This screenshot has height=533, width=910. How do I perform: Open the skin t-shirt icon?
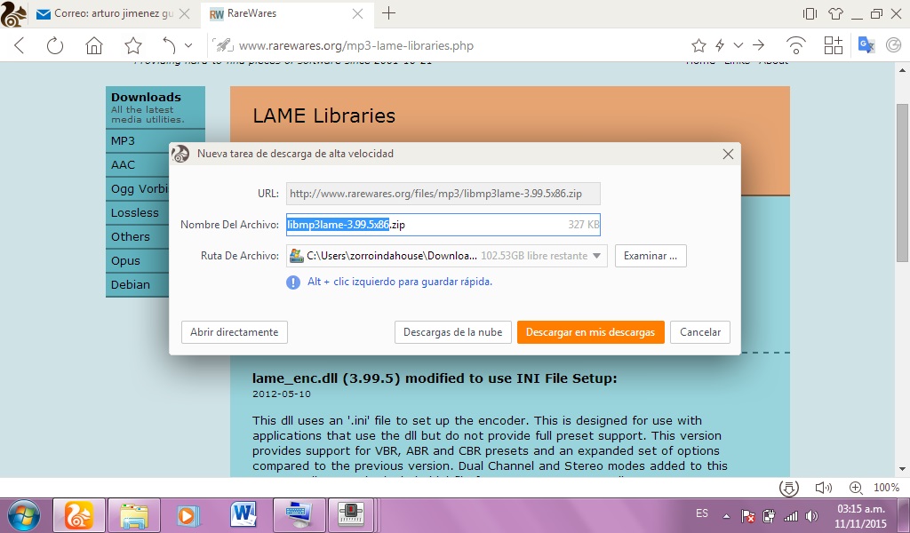(835, 13)
